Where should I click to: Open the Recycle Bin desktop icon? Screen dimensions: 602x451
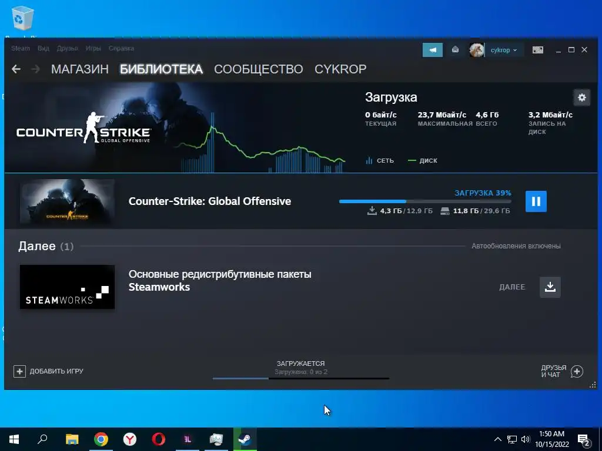(x=22, y=18)
